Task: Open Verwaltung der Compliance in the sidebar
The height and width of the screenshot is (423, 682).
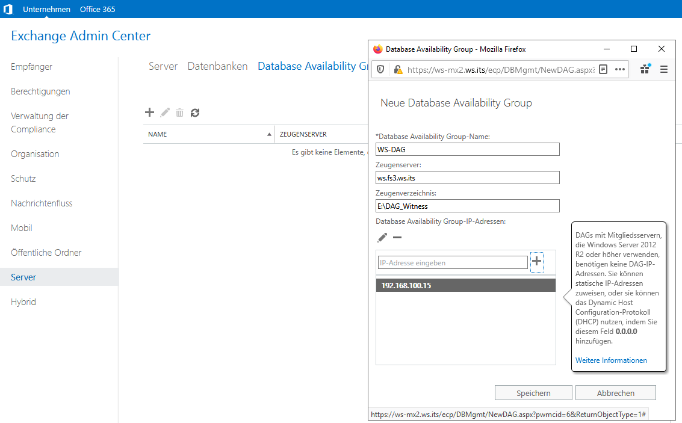Action: [x=40, y=123]
